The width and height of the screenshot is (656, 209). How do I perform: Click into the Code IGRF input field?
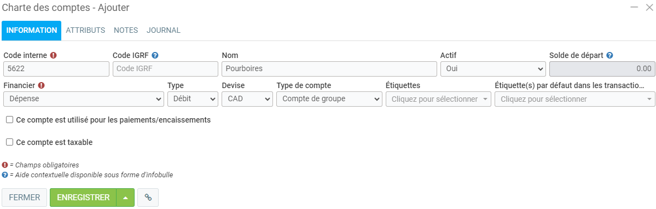(x=166, y=69)
